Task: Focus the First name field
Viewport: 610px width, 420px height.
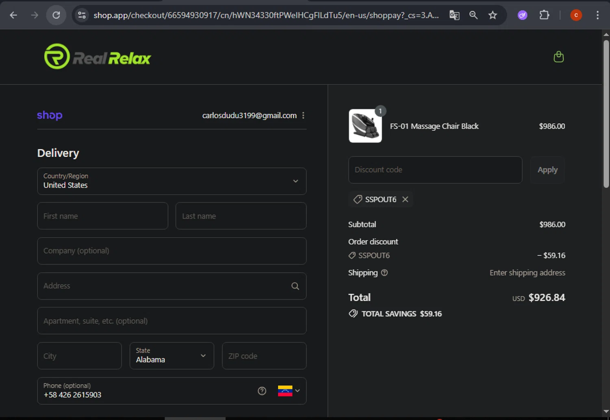Action: coord(102,216)
